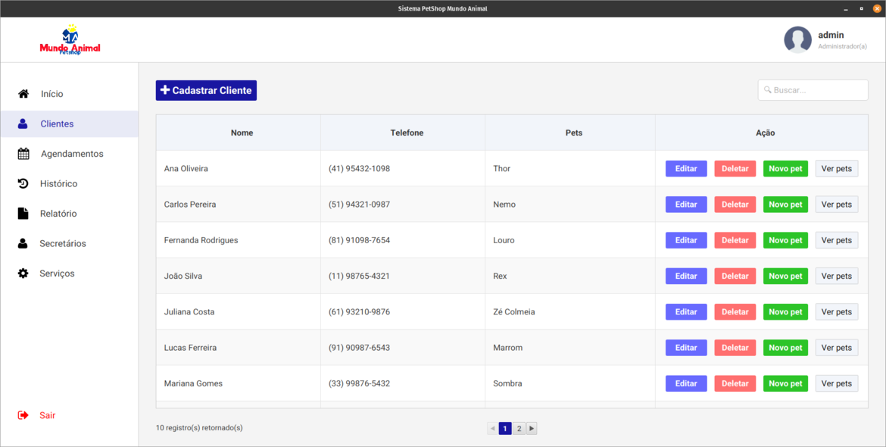Viewport: 886px width, 447px height.
Task: Click the home icon beside Início
Action: [x=23, y=94]
